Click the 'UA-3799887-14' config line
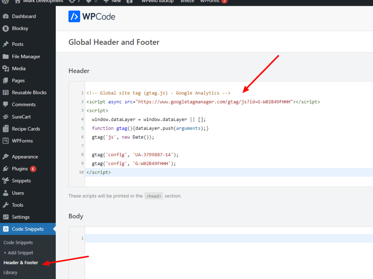Screen dimensions: 373x279 pos(135,154)
